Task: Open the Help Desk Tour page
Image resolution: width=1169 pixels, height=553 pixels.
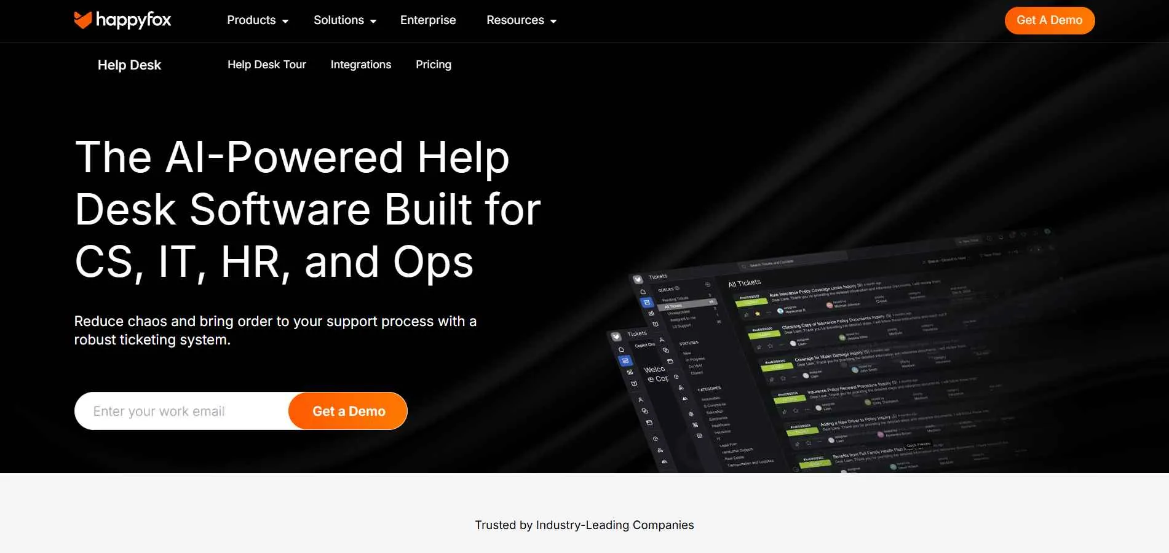Action: click(267, 65)
